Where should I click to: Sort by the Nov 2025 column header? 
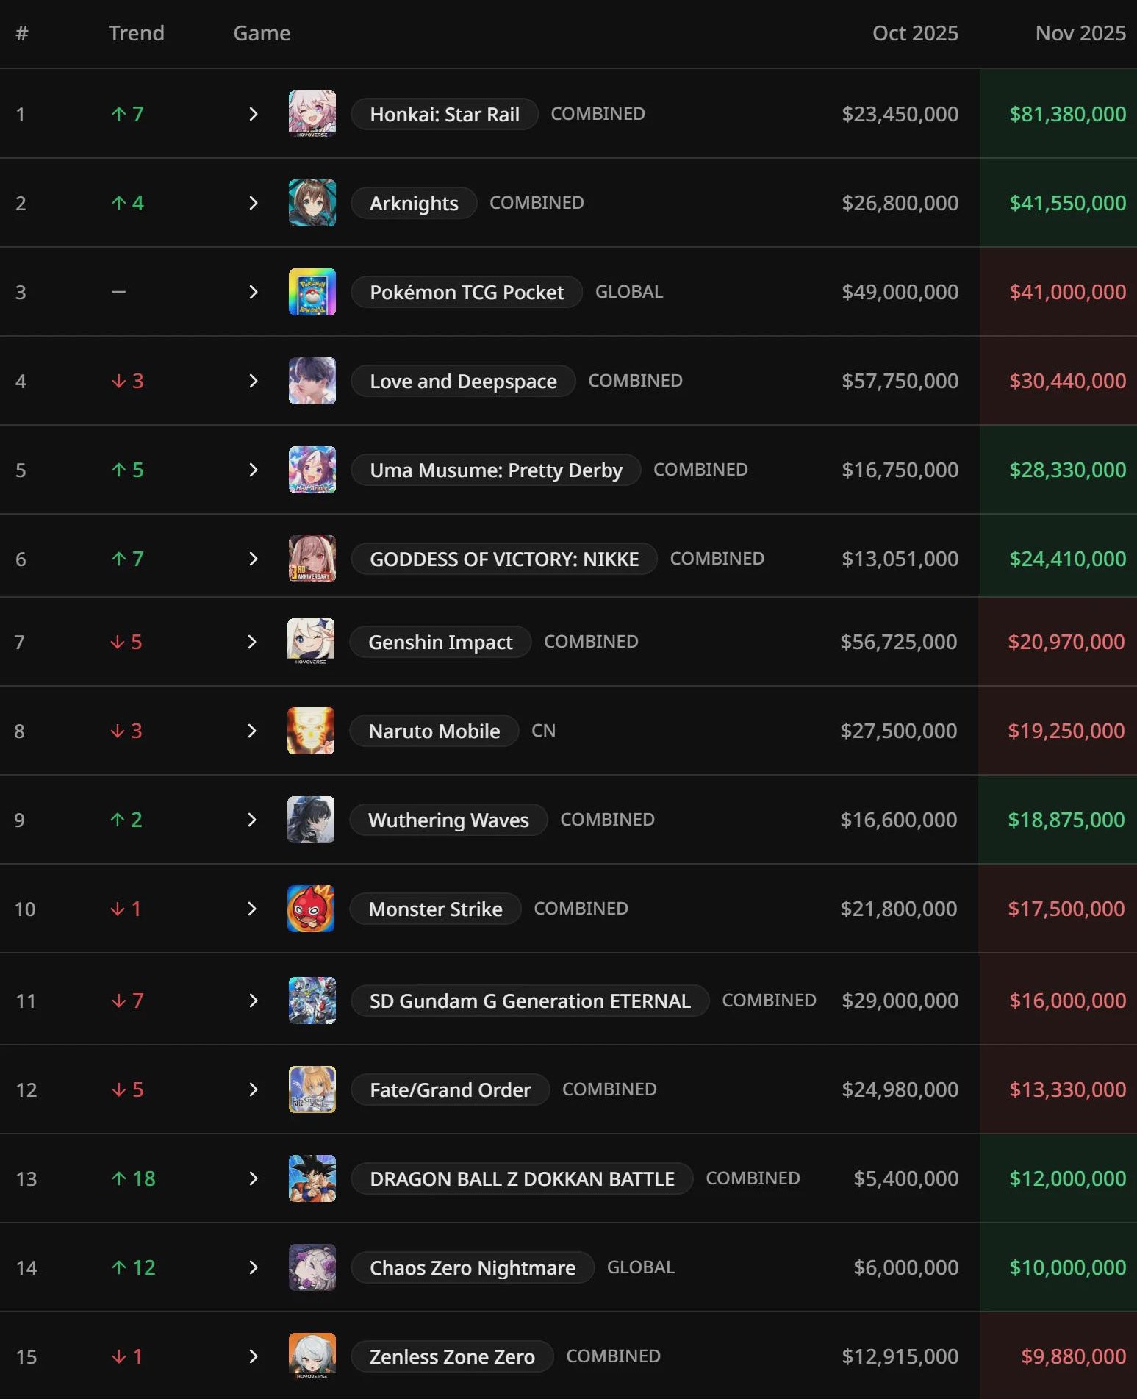click(x=1080, y=33)
